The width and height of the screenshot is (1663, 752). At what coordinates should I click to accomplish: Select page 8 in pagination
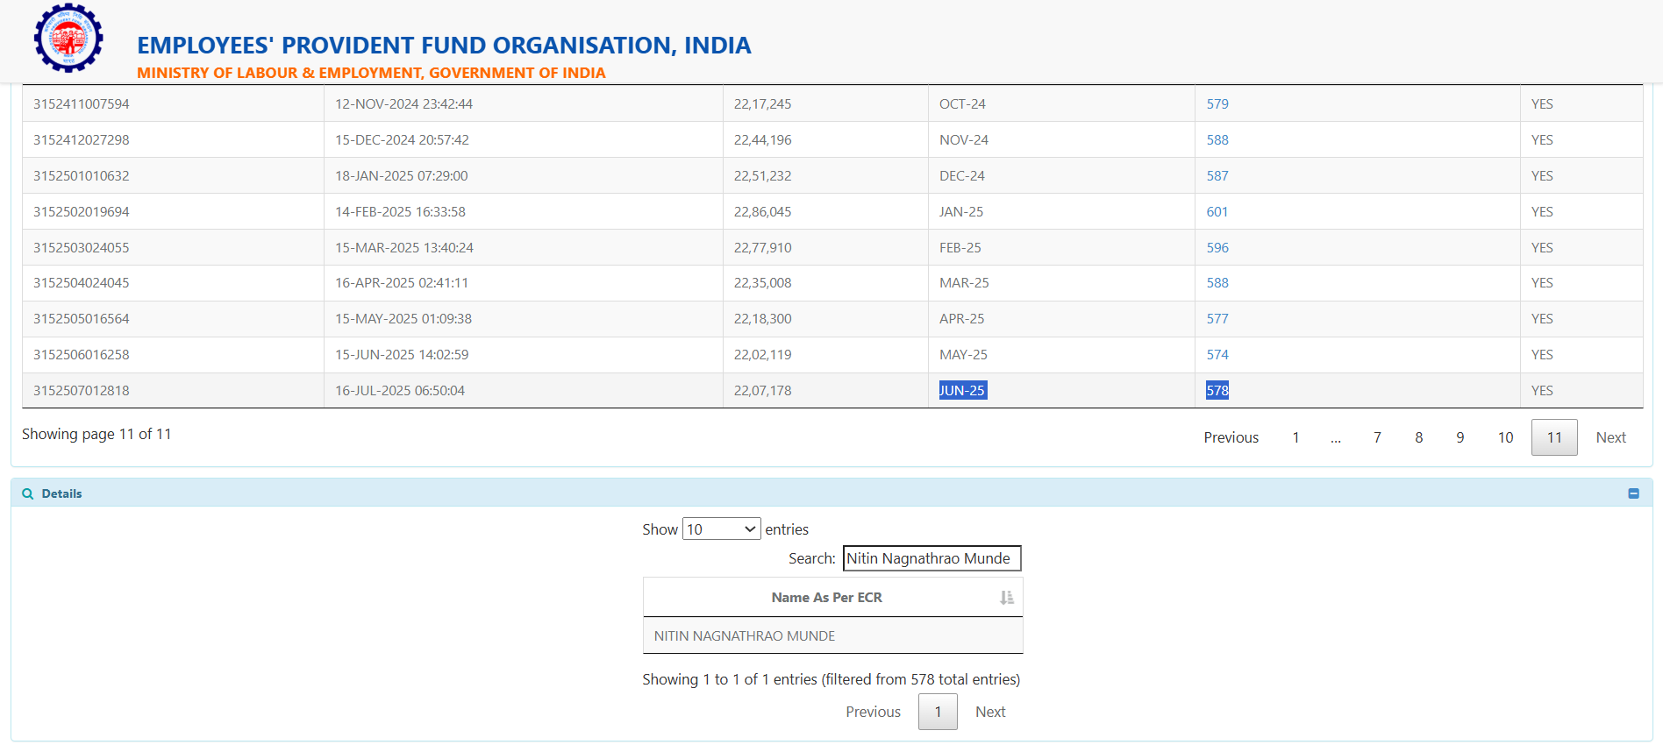coord(1418,437)
